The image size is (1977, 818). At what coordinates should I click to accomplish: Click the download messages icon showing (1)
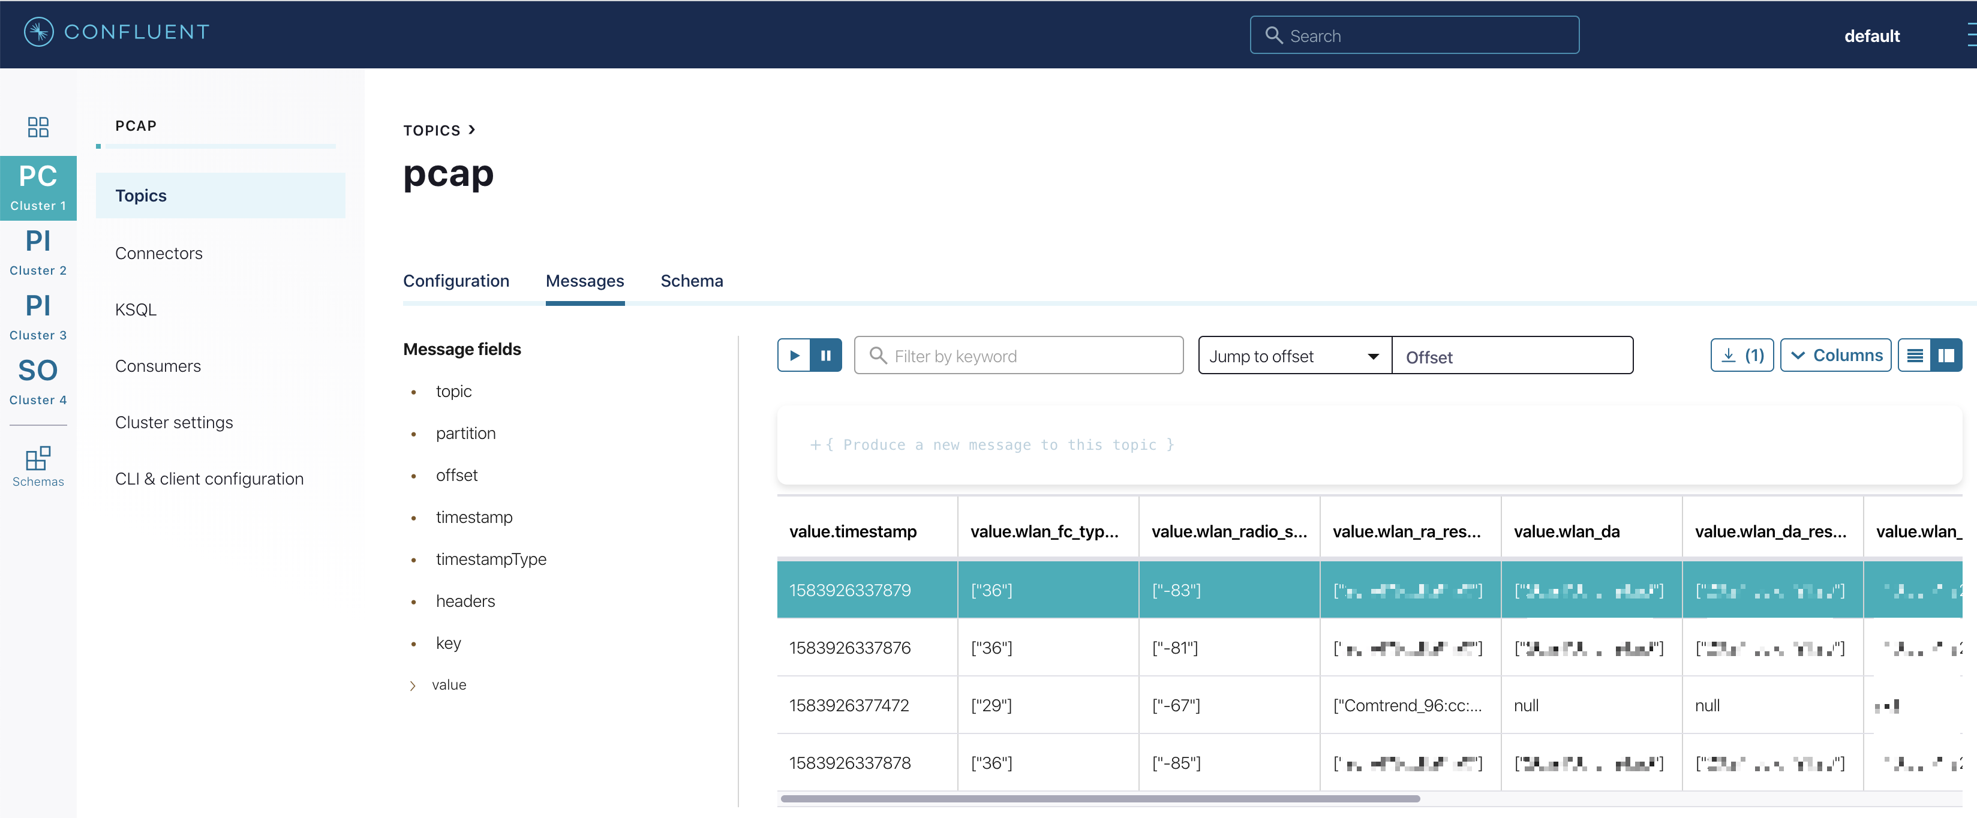point(1741,354)
